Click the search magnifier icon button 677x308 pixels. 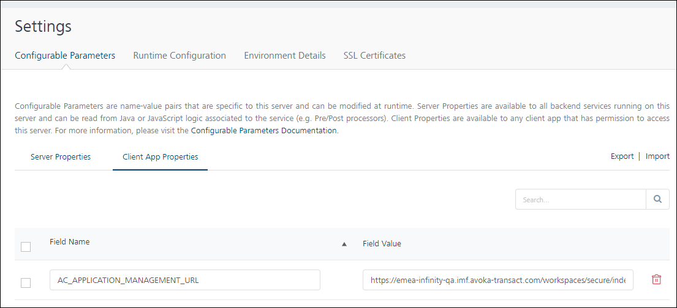pyautogui.click(x=657, y=199)
